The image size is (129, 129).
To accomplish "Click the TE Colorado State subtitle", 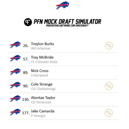I will (44, 62).
